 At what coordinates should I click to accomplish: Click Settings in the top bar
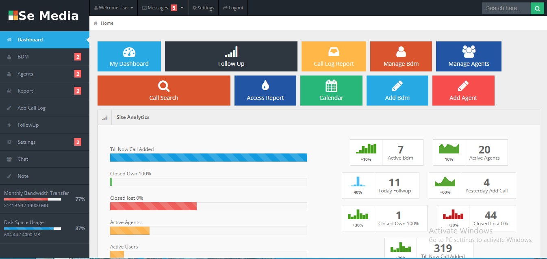pos(204,8)
